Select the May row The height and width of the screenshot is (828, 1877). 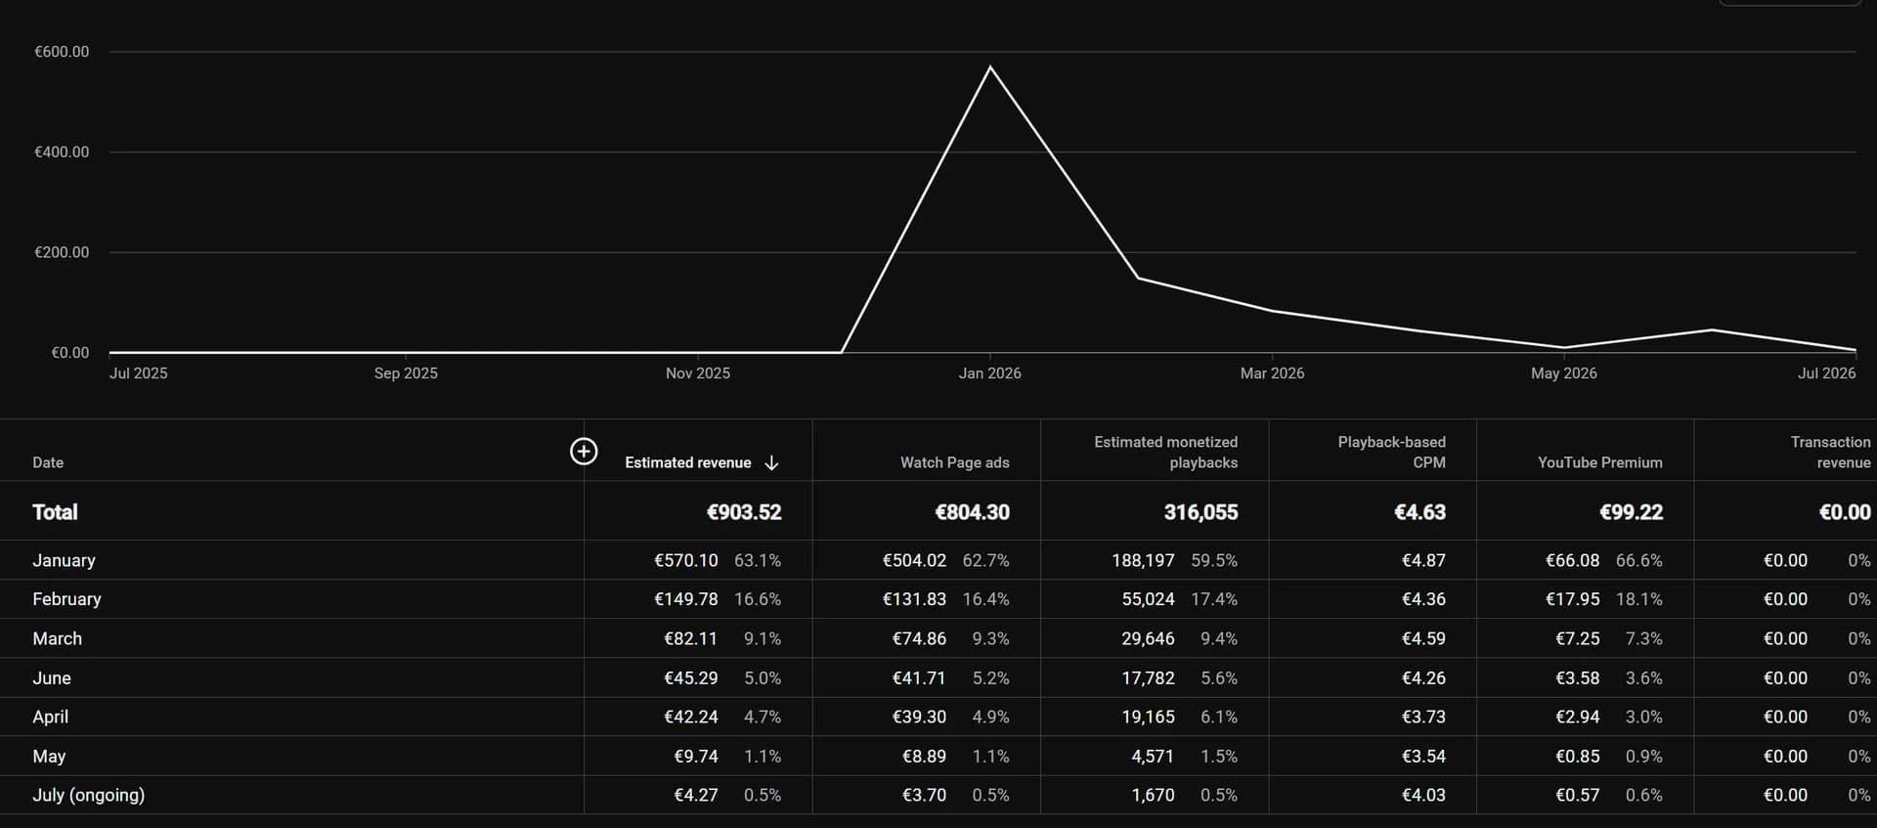tap(938, 756)
